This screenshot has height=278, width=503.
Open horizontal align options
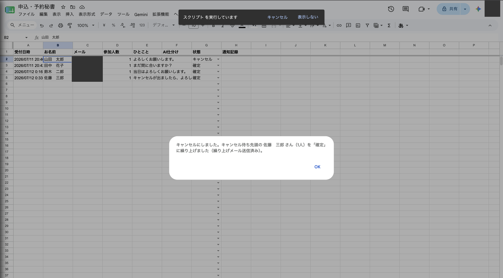[x=289, y=26]
